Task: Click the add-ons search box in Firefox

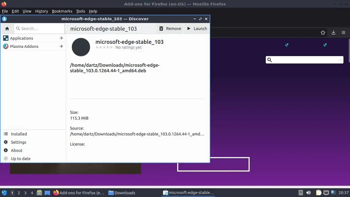Action: 305,60
